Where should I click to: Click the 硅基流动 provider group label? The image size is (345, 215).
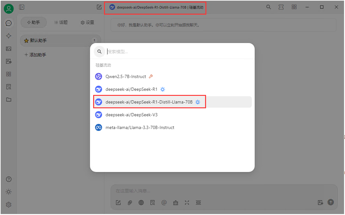[103, 65]
